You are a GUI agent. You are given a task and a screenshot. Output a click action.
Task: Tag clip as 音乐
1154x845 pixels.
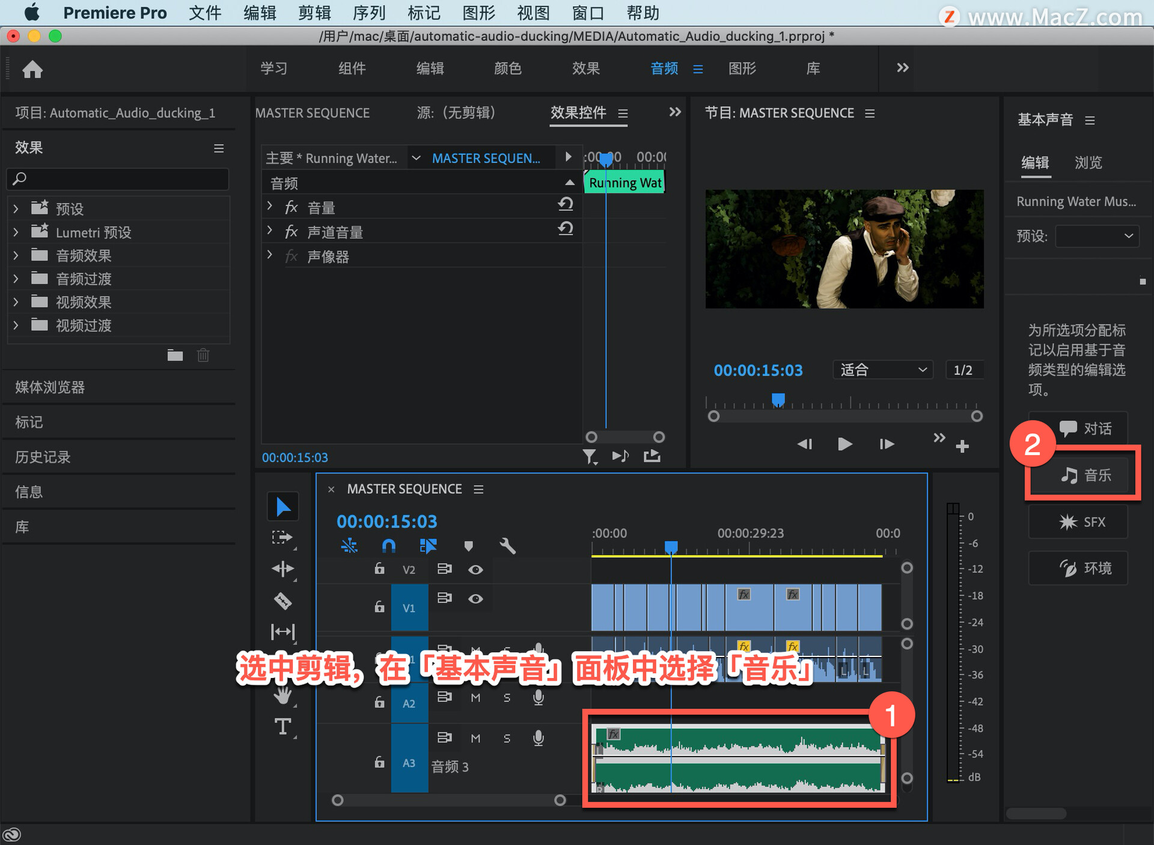(1078, 475)
